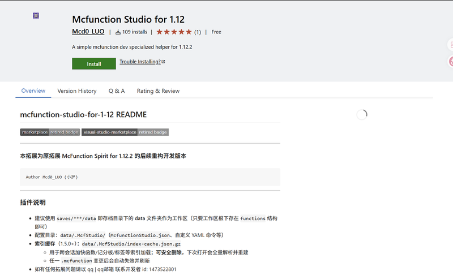Click the visual-studio-marketplace retired badge

click(125, 132)
